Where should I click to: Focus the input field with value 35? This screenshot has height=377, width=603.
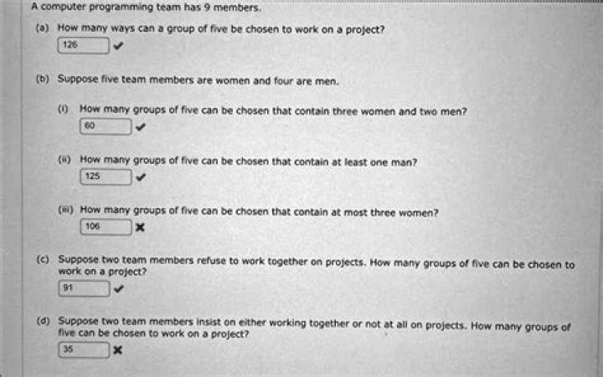pyautogui.click(x=83, y=350)
